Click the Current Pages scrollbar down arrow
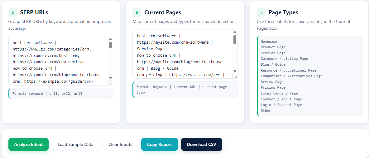The height and width of the screenshot is (158, 369). pos(235,71)
